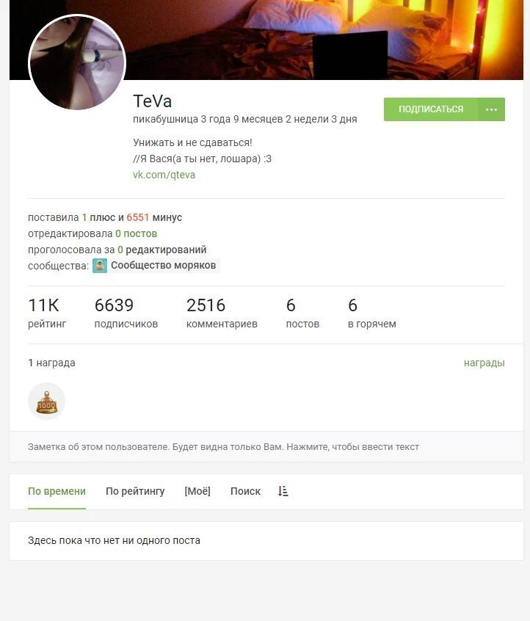Click the Подписаться subscribe button
Screen dimensions: 530x621
pos(431,109)
